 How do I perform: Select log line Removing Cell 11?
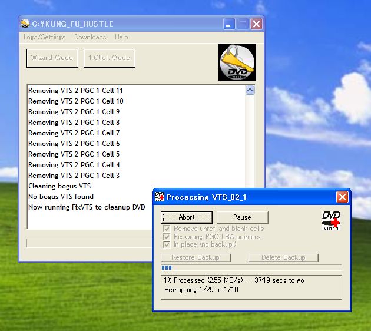coord(75,91)
